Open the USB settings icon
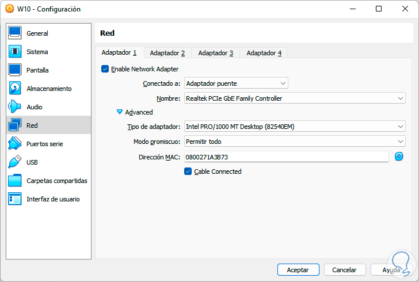419x282 pixels. pos(15,162)
